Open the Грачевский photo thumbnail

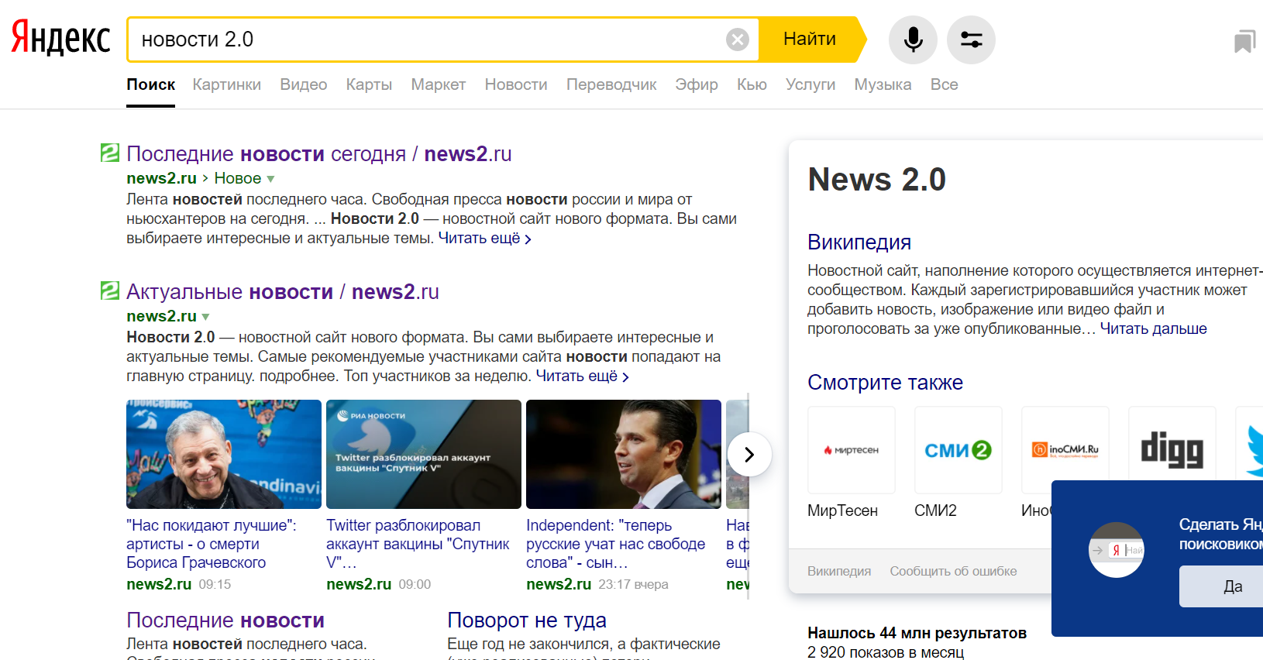pyautogui.click(x=224, y=454)
